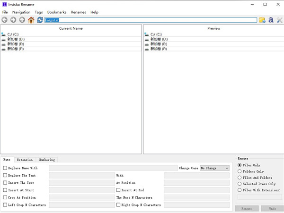
Task: Open the Tags menu
Action: [x=39, y=12]
